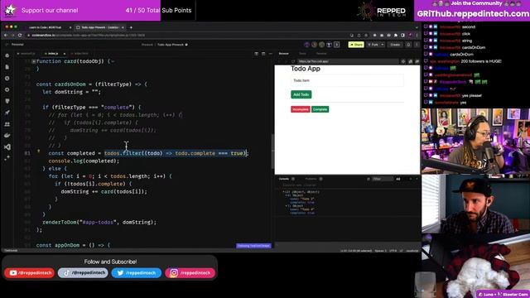The image size is (530, 298).
Task: Open the deployment rocket sidebar icon
Action: click(x=7, y=113)
